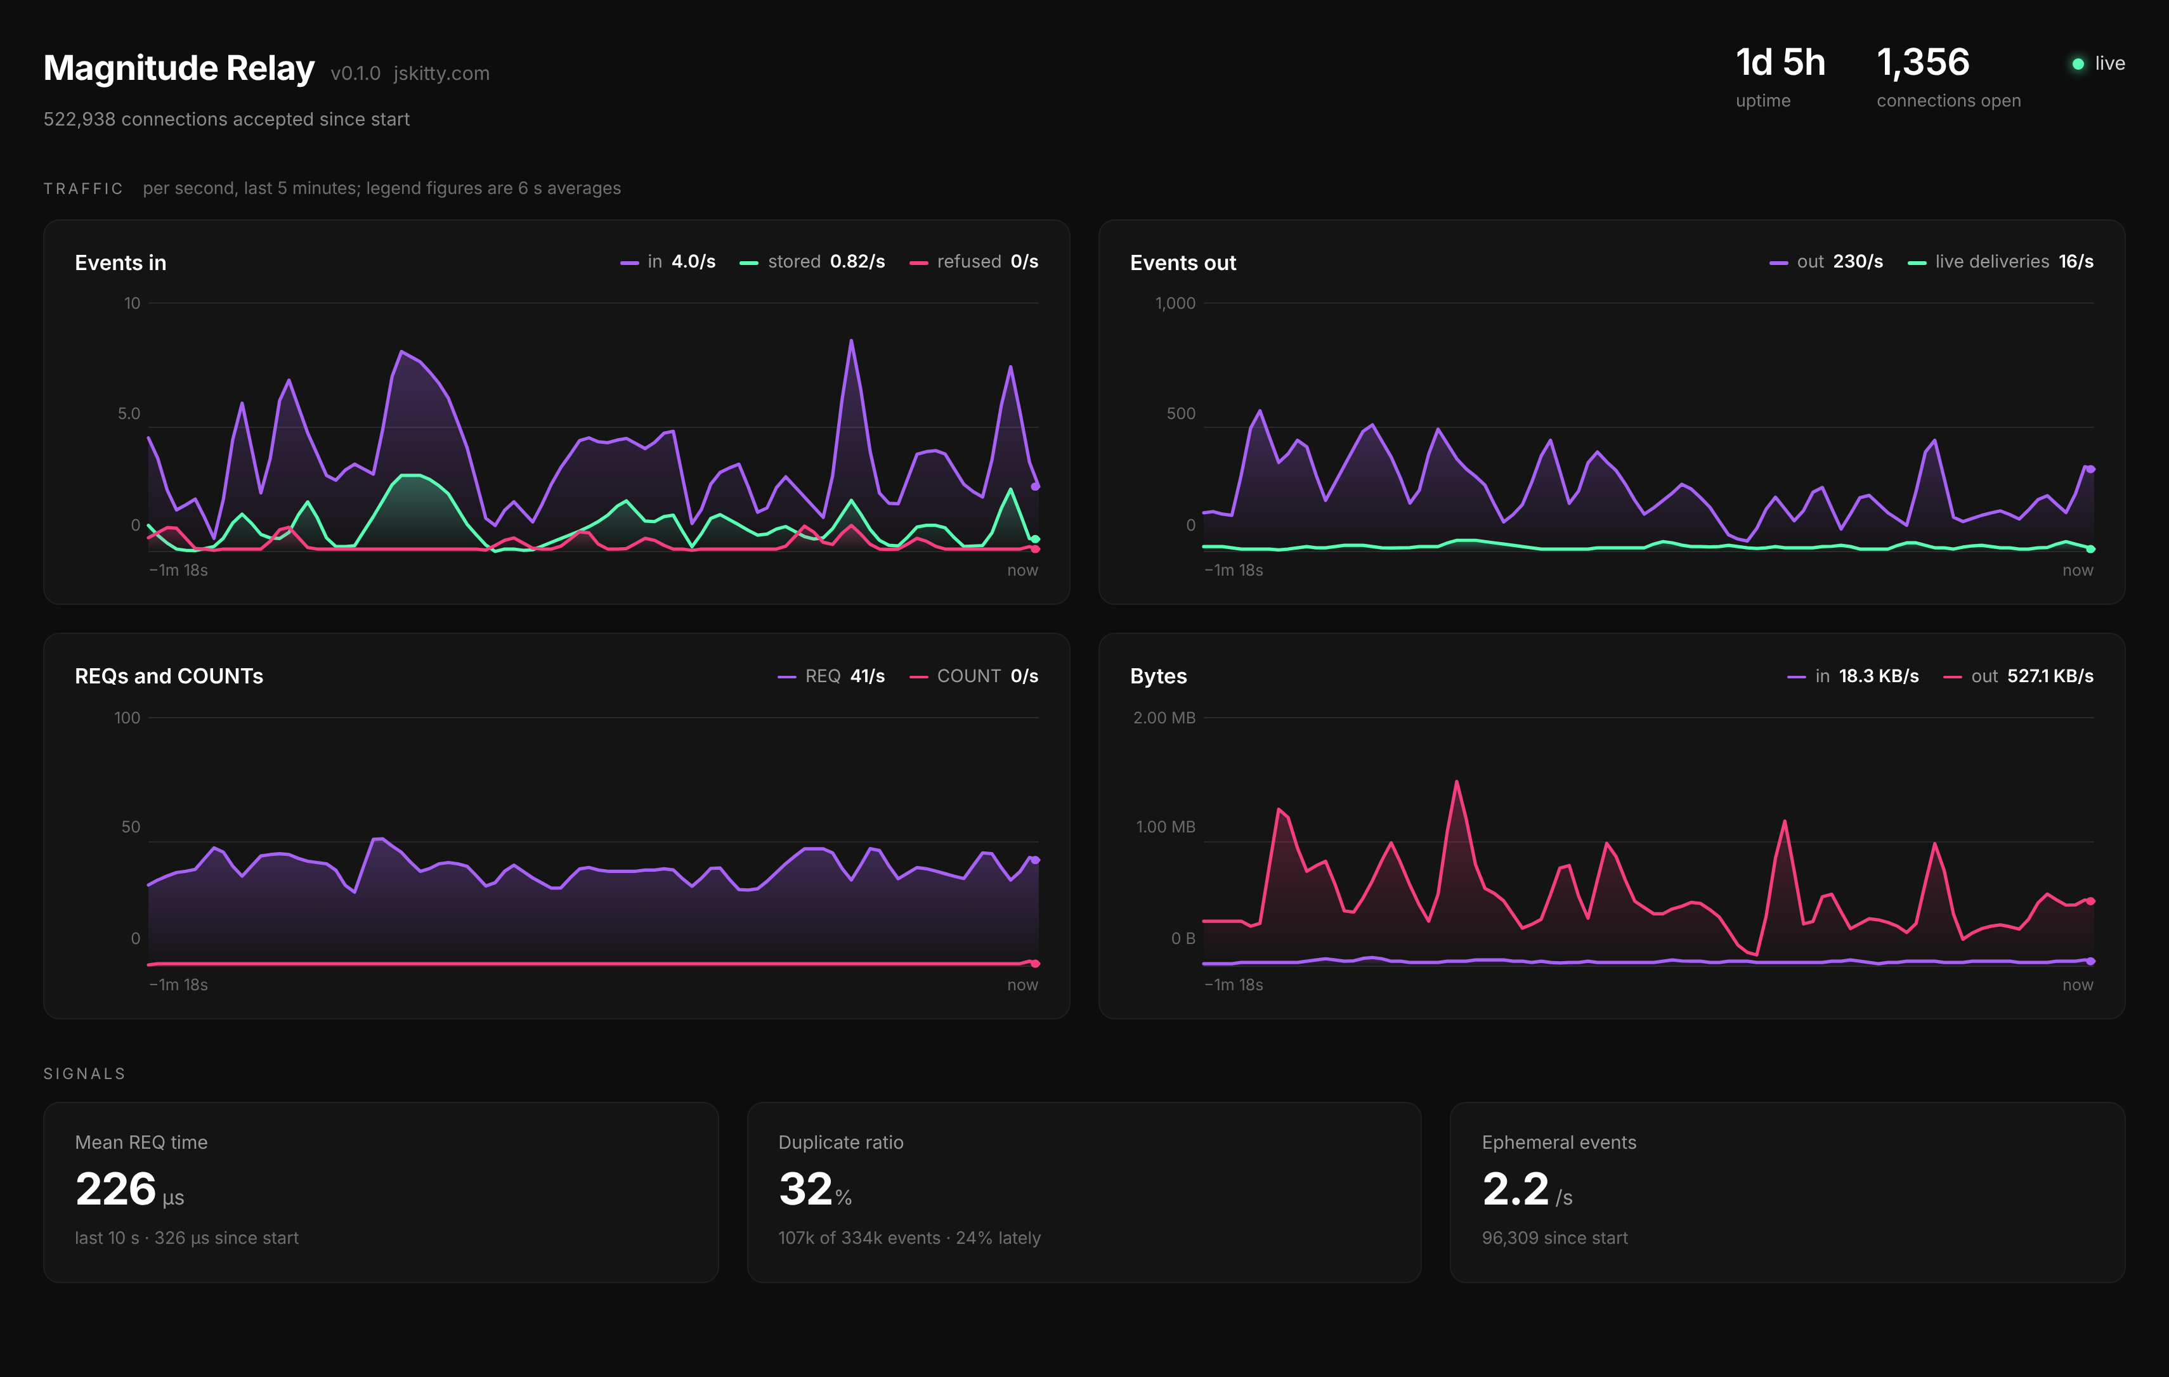Click the Duplicate ratio card label
The height and width of the screenshot is (1377, 2169).
[x=840, y=1142]
